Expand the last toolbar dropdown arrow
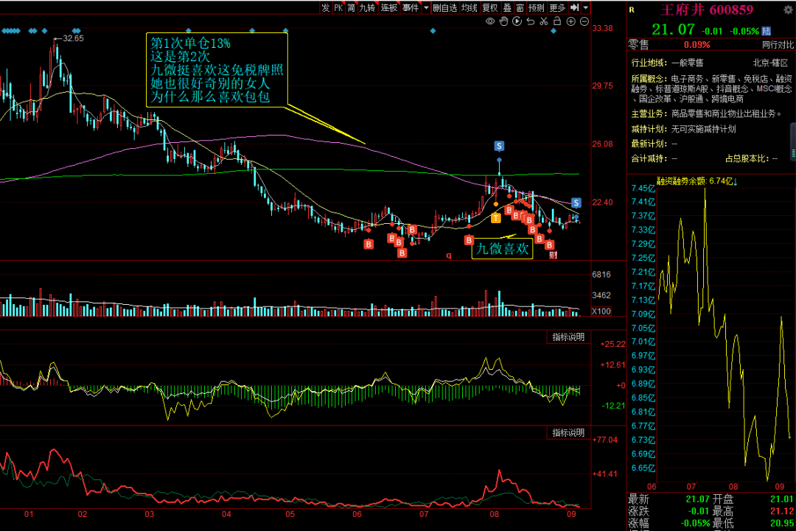The width and height of the screenshot is (796, 531). click(x=586, y=7)
